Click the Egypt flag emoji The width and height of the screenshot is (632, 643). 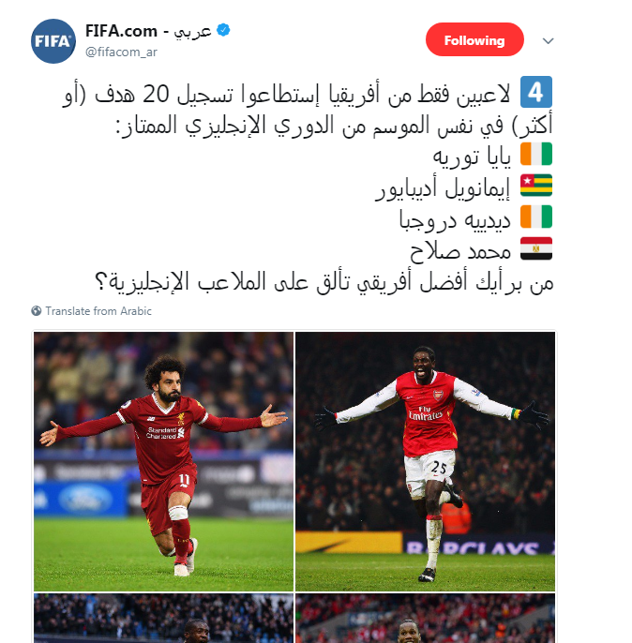[x=536, y=248]
